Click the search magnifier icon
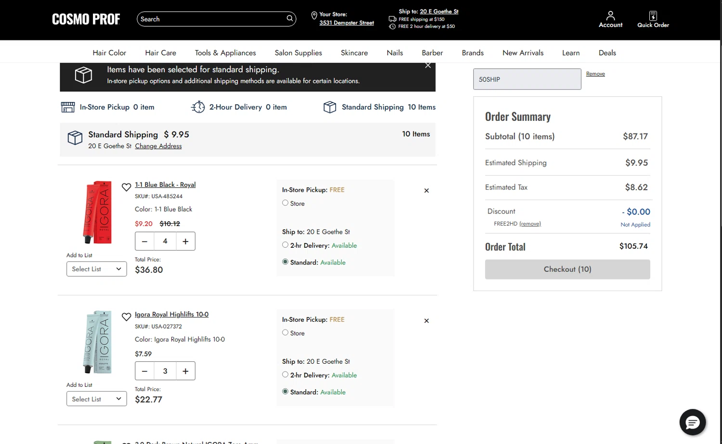This screenshot has width=722, height=444. 290,19
